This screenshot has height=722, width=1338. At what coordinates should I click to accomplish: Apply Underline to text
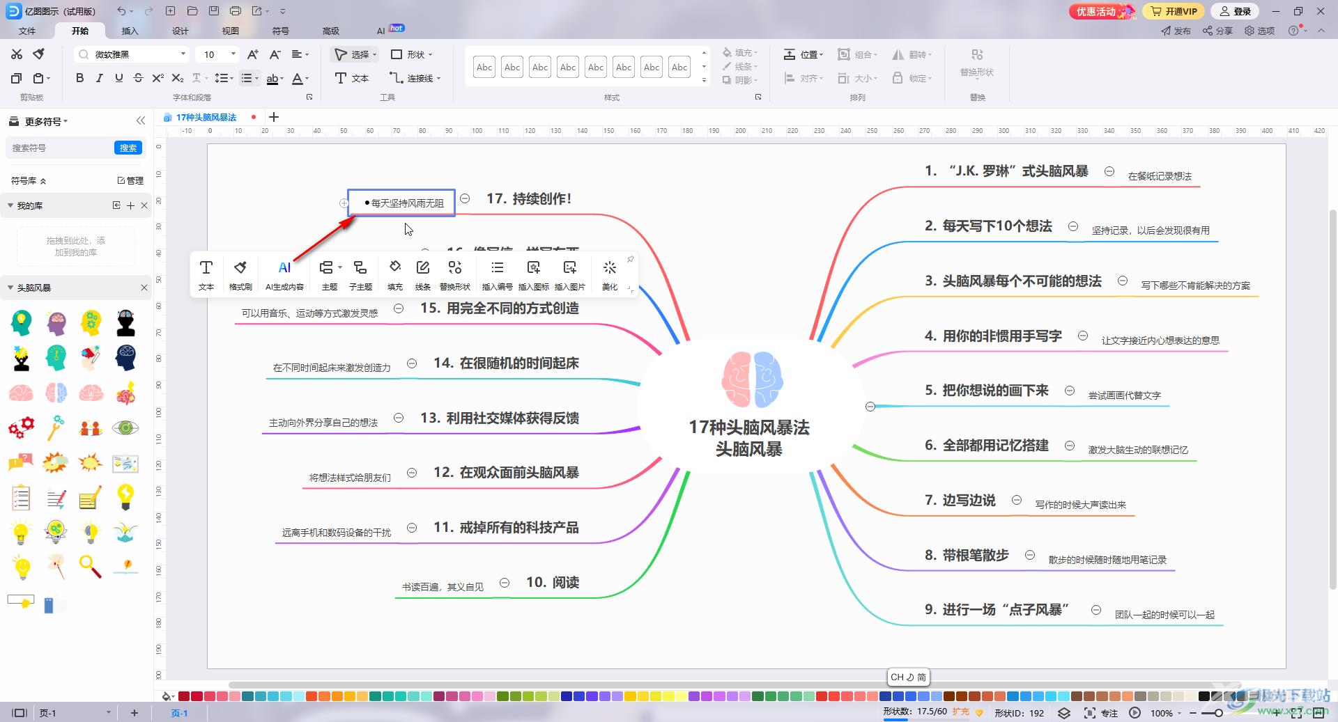118,78
